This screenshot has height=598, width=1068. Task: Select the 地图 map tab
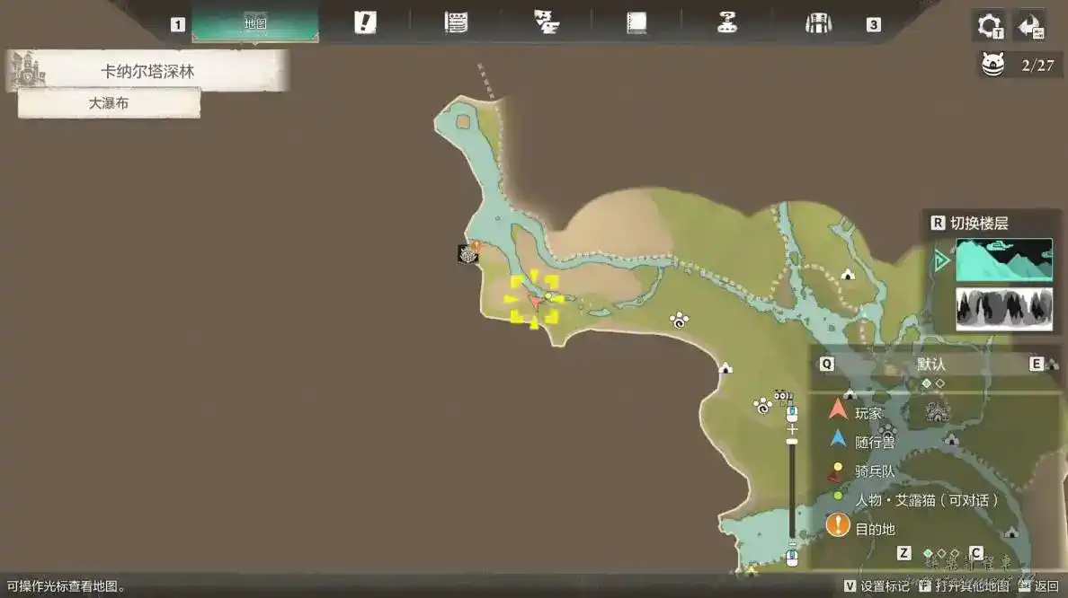point(255,24)
